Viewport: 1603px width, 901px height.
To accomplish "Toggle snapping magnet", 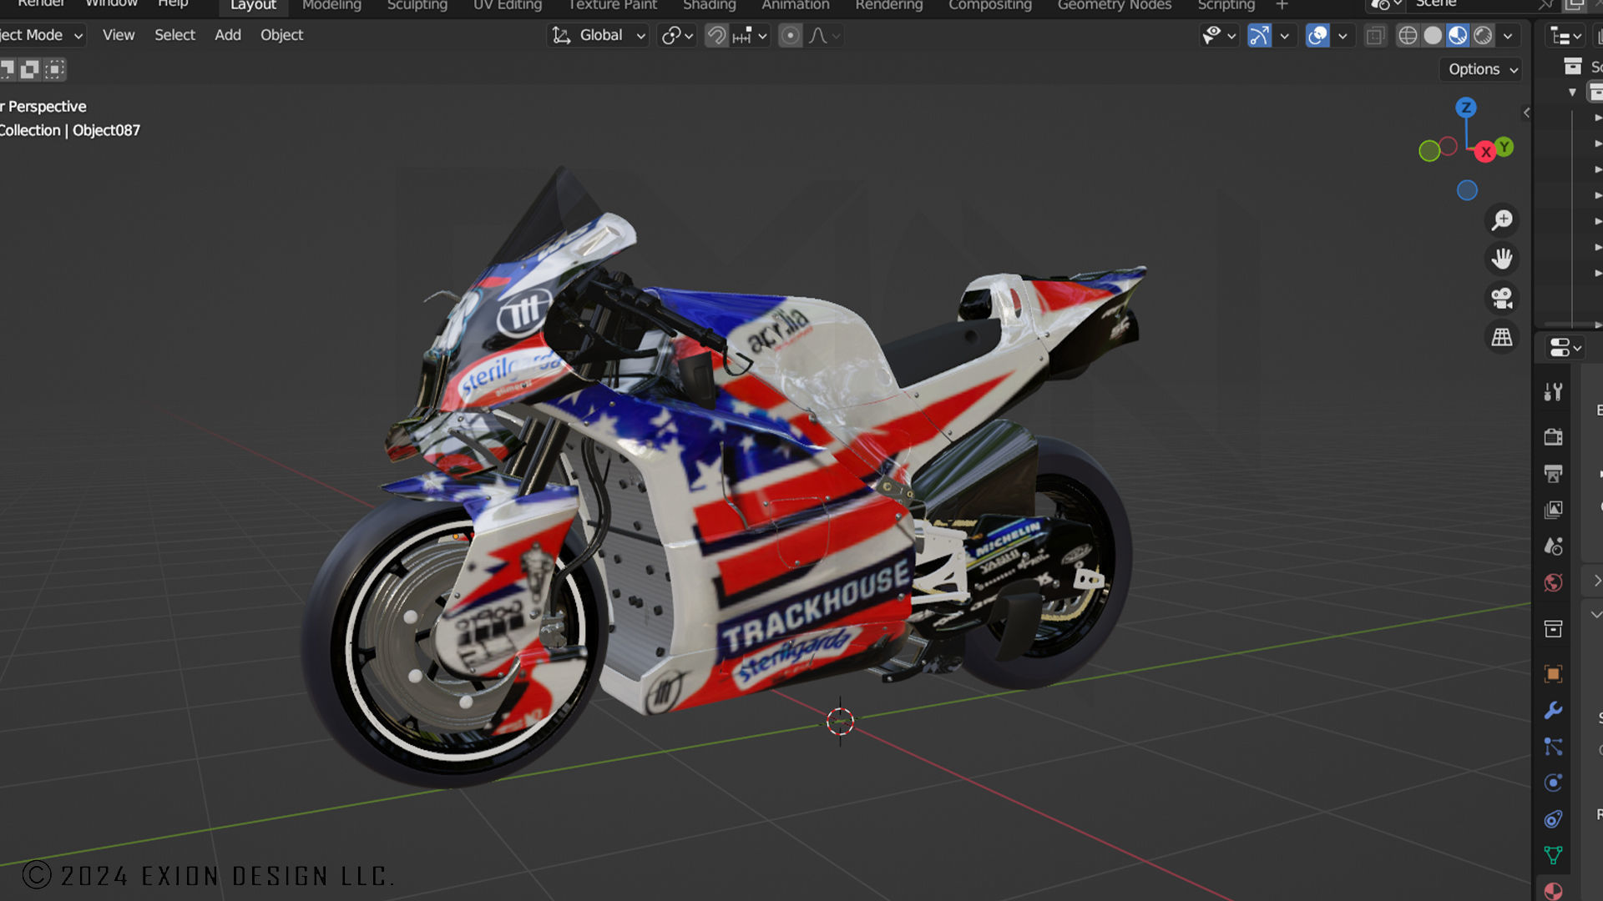I will [716, 36].
